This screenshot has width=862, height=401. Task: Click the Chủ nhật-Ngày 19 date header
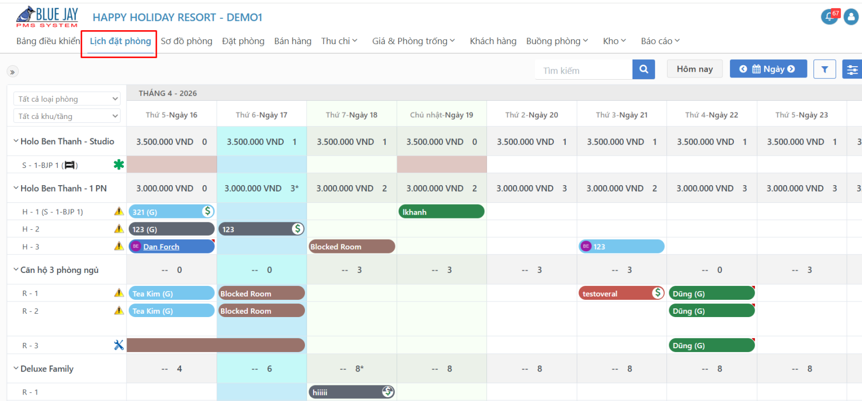point(442,115)
